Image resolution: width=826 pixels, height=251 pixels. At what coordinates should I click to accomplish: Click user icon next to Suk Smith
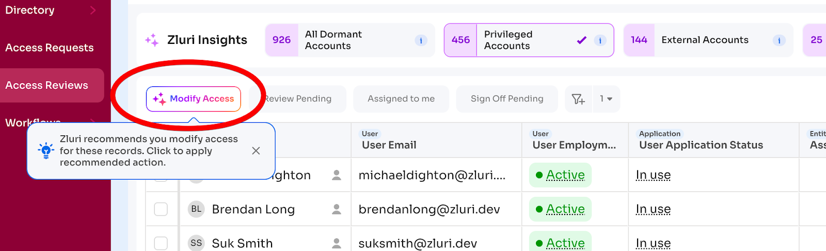[x=337, y=243]
